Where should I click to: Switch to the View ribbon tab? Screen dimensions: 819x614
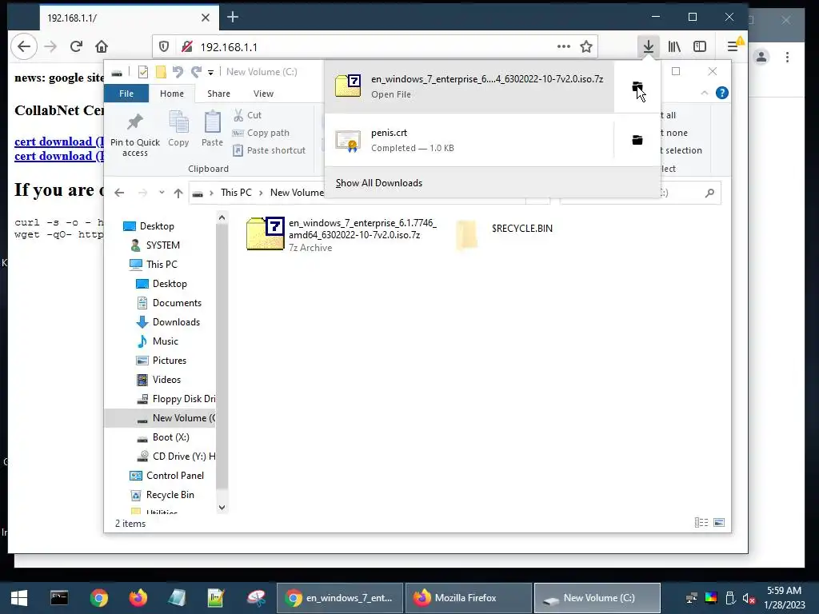(x=263, y=94)
